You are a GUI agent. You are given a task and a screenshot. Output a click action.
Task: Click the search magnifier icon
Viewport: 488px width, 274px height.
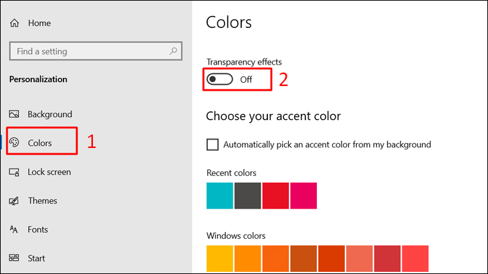[173, 51]
